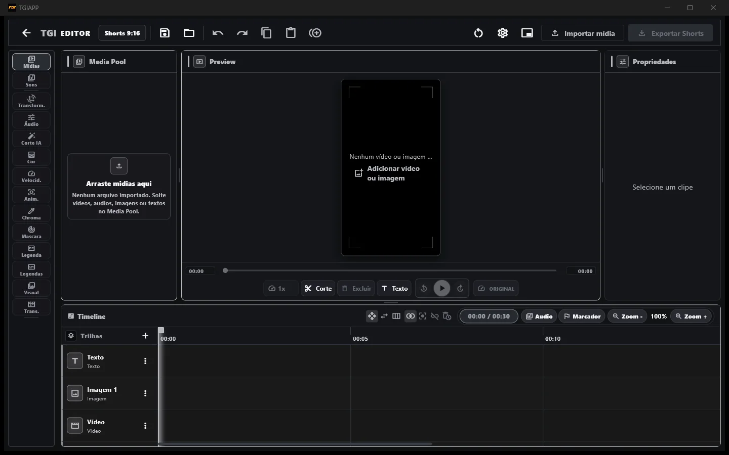Open settings with the gear icon
729x455 pixels.
[x=503, y=33]
